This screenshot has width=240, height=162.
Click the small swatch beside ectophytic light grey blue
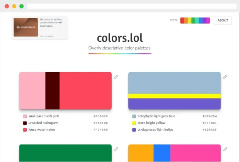[x=134, y=116]
